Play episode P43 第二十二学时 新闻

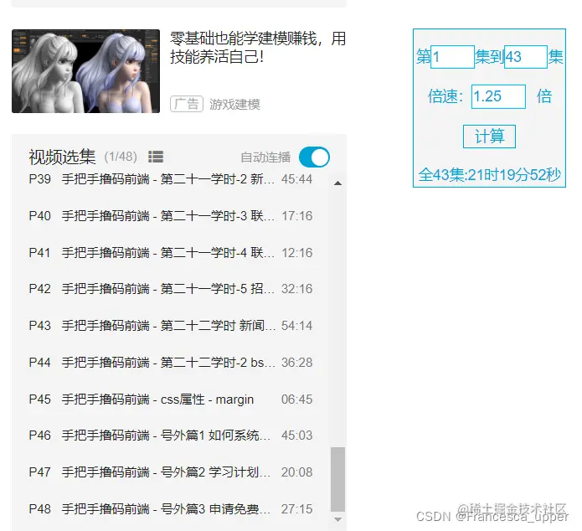pyautogui.click(x=171, y=325)
